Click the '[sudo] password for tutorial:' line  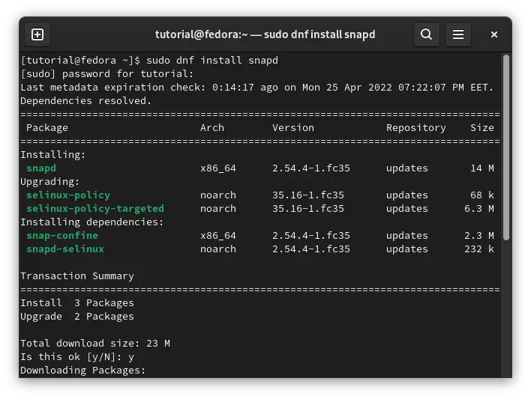click(107, 73)
